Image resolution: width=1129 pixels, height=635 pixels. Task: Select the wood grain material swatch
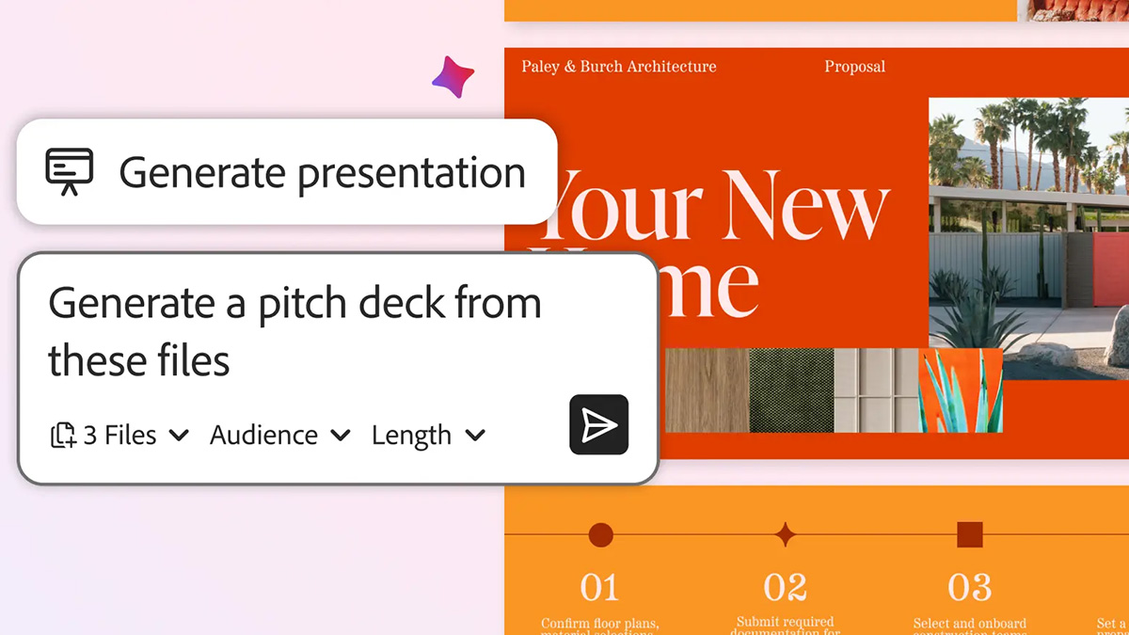707,389
